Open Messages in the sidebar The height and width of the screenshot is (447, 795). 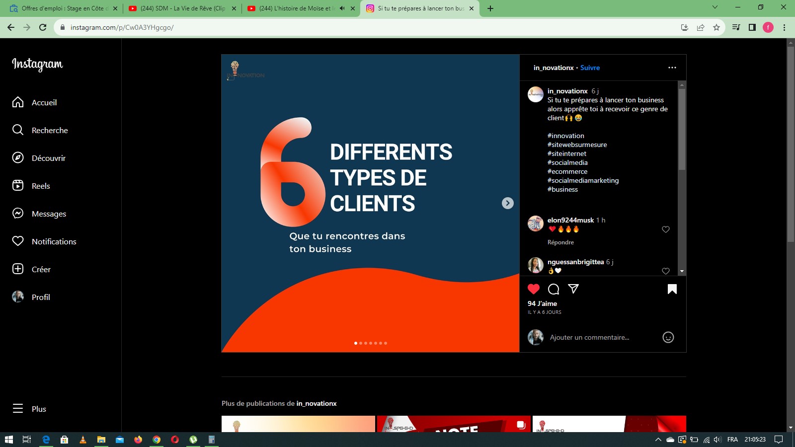(49, 214)
